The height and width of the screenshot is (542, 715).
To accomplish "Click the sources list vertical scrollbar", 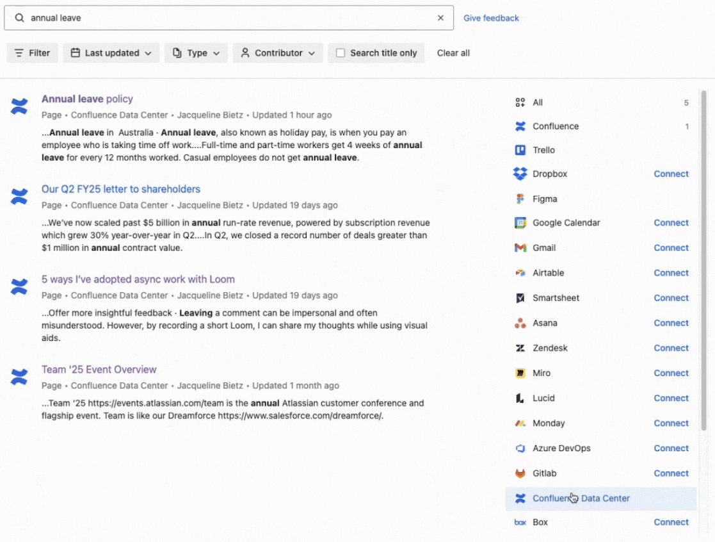I will click(703, 260).
